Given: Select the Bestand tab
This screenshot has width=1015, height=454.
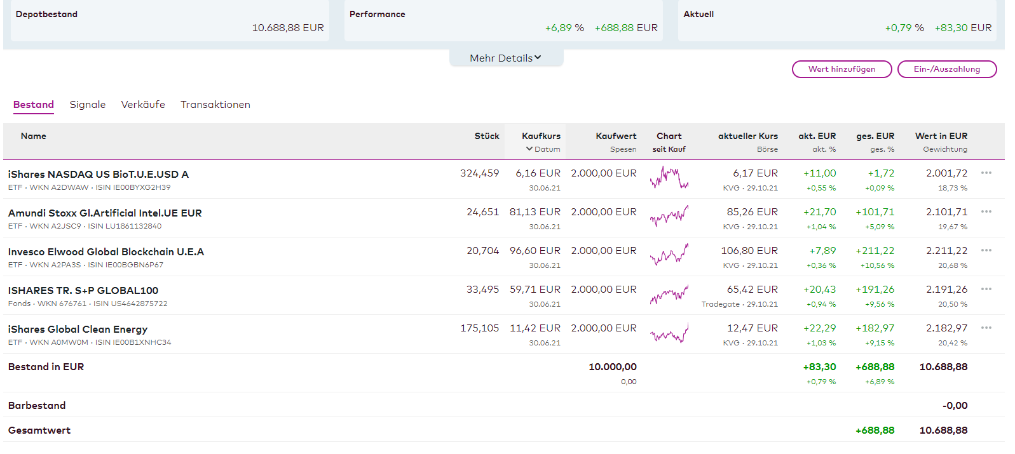Looking at the screenshot, I should coord(34,105).
